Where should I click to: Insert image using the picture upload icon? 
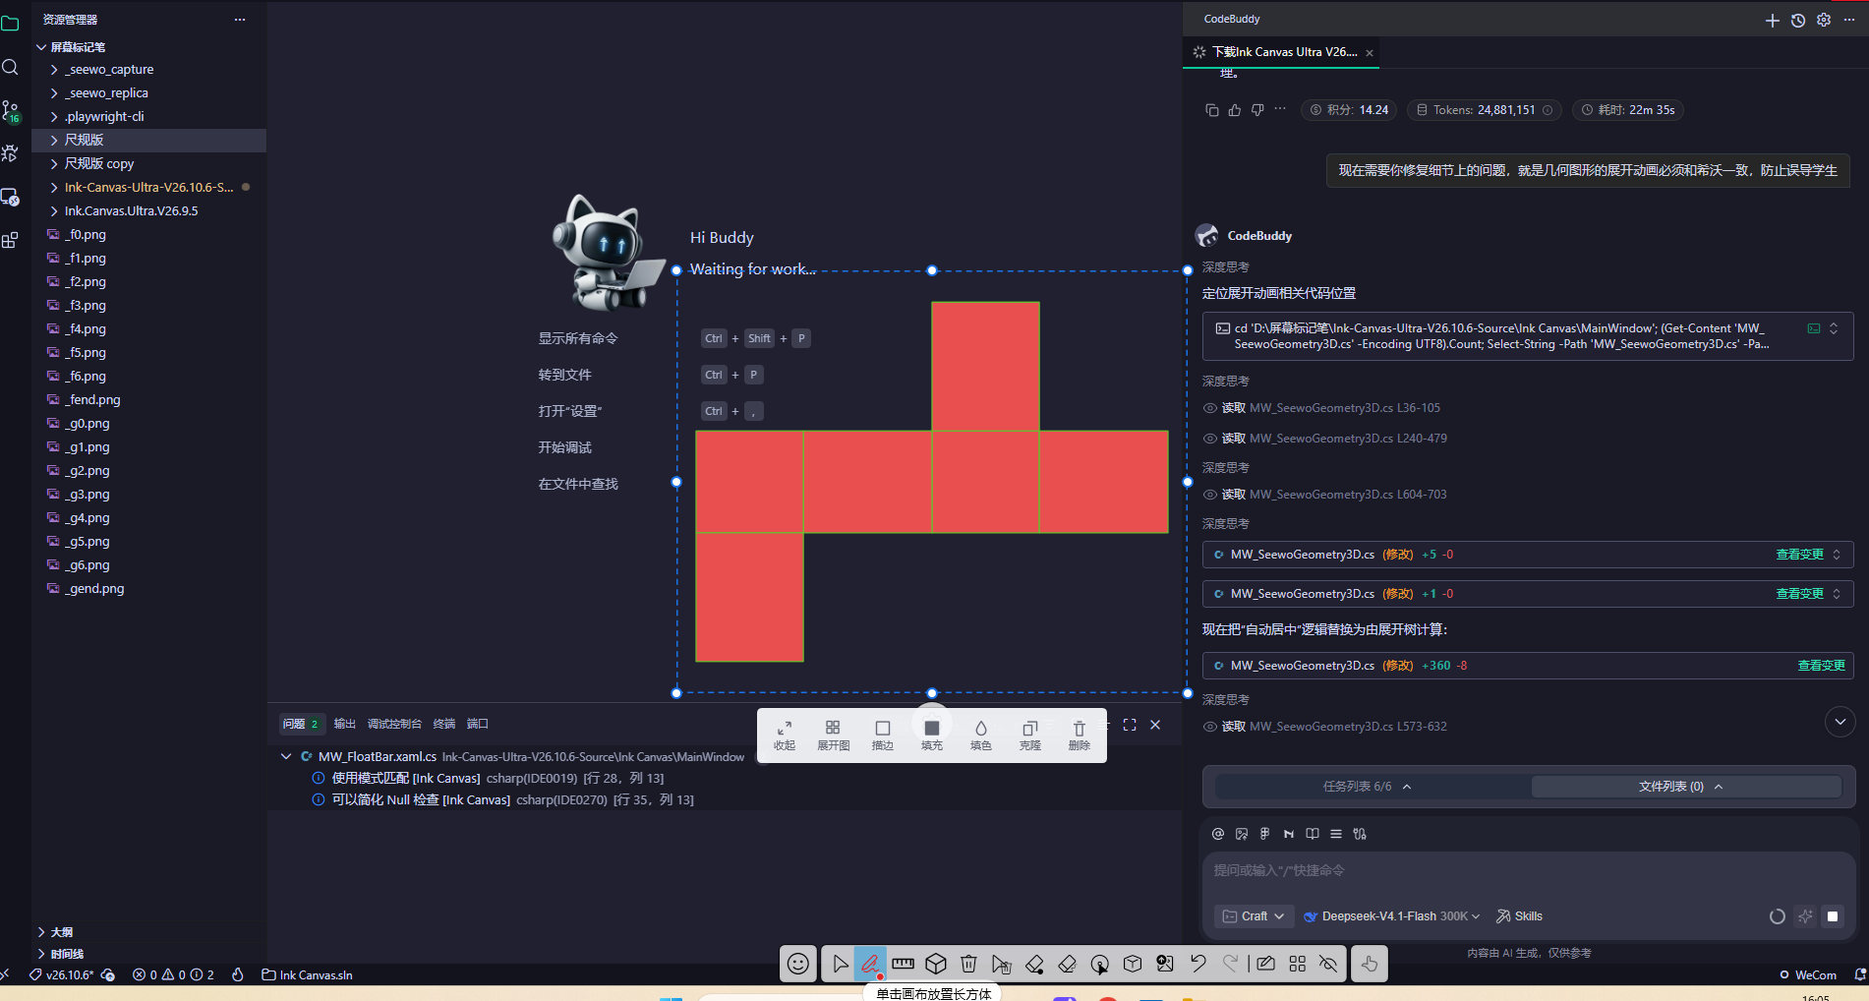point(1165,964)
